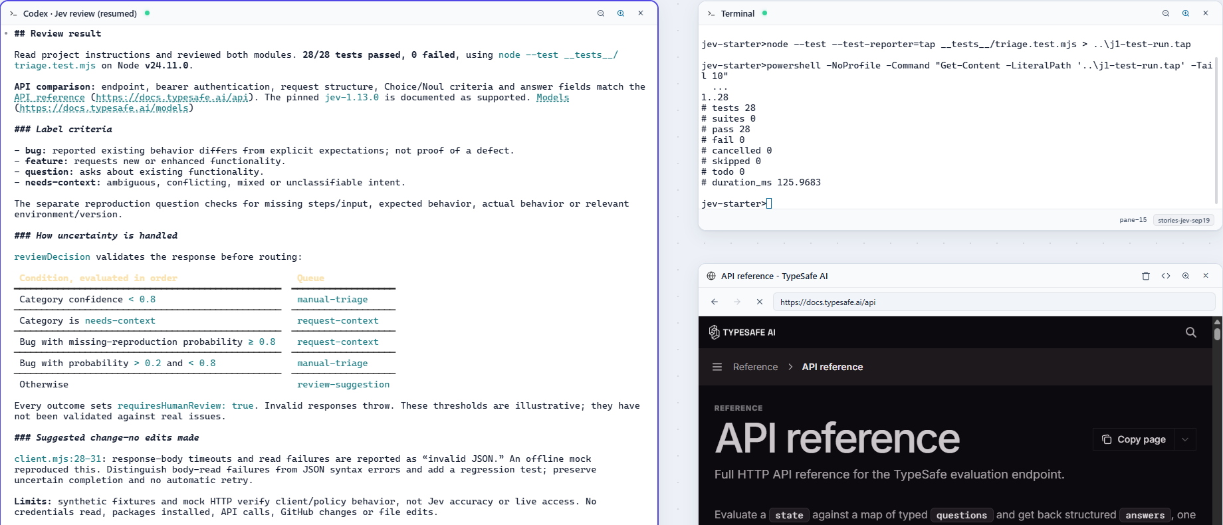1223x525 pixels.
Task: Click the pane-15 label in Terminal
Action: [x=1133, y=220]
